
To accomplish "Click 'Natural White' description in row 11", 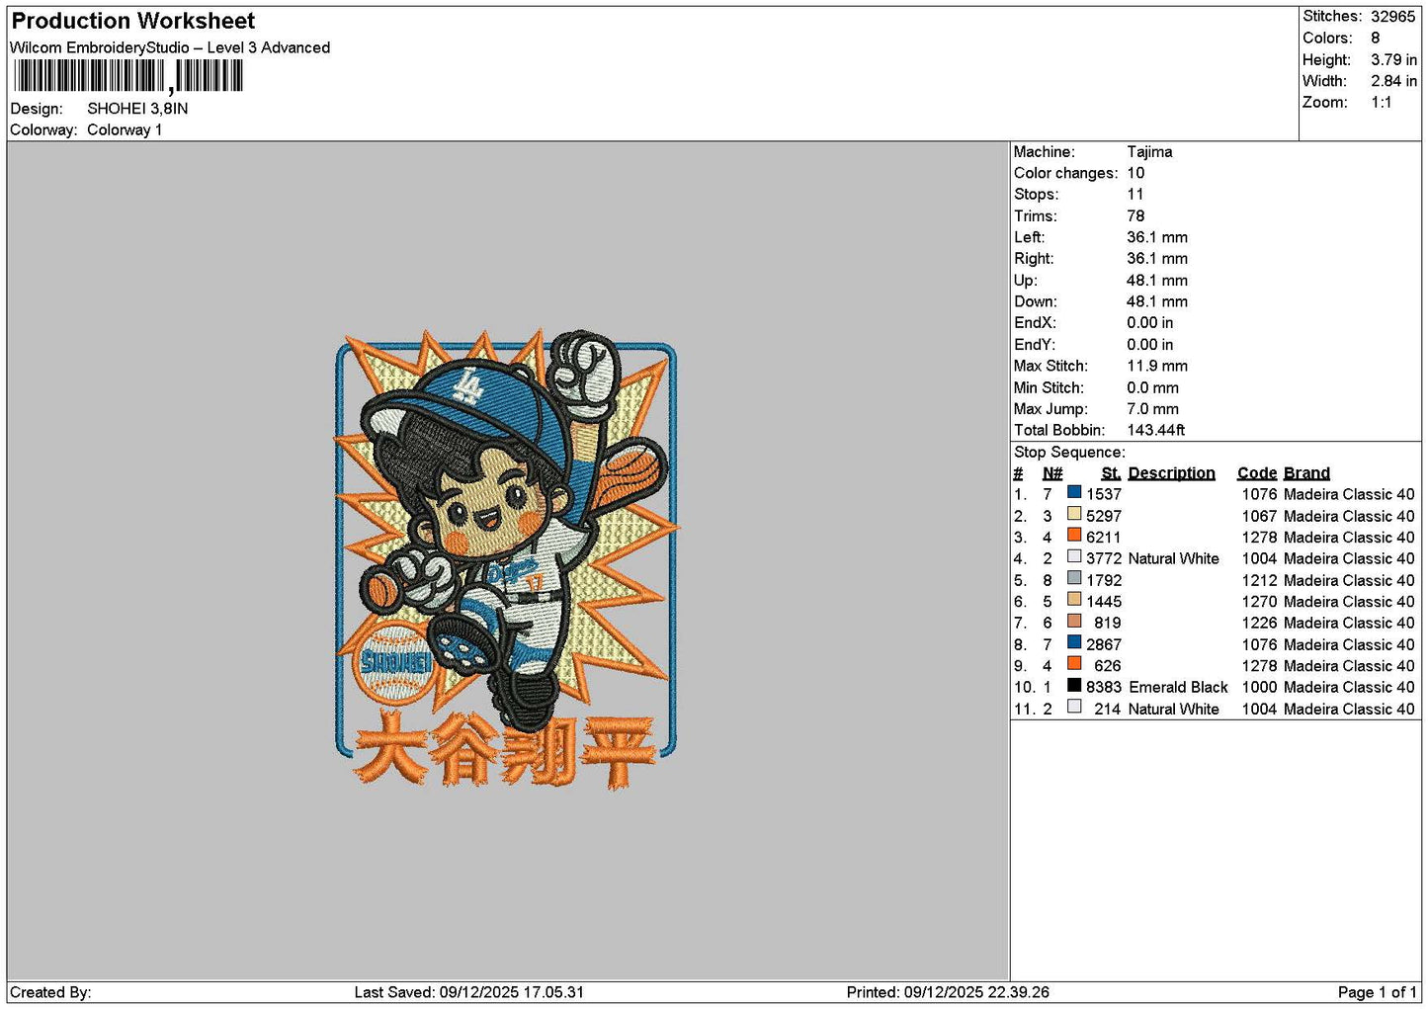I will coord(1174,709).
